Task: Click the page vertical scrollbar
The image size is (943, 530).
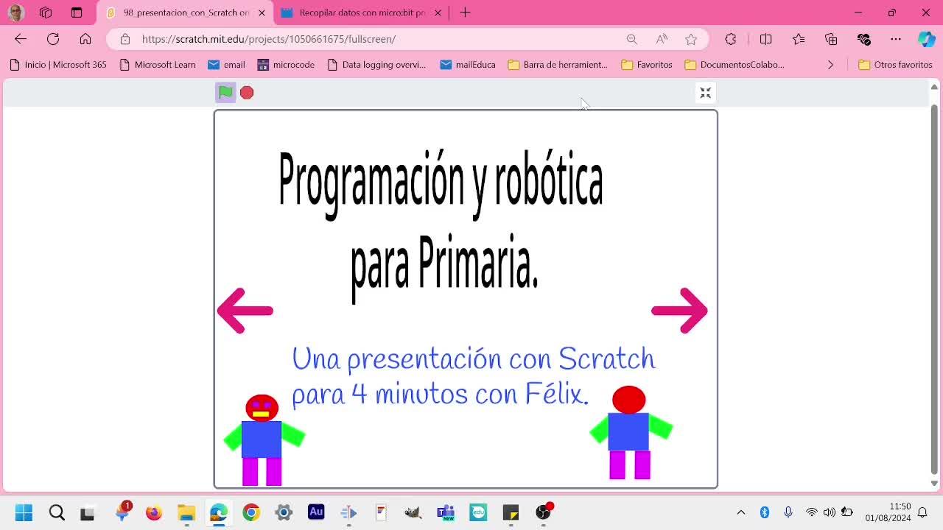Action: click(934, 290)
